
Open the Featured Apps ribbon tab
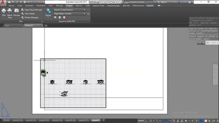[113, 6]
